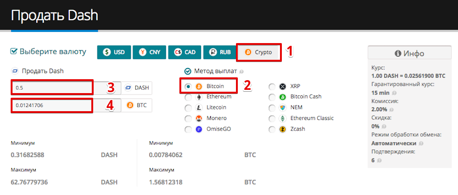Image resolution: width=458 pixels, height=195 pixels.
Task: Click the hint icon next to 15 min
Action: point(394,93)
